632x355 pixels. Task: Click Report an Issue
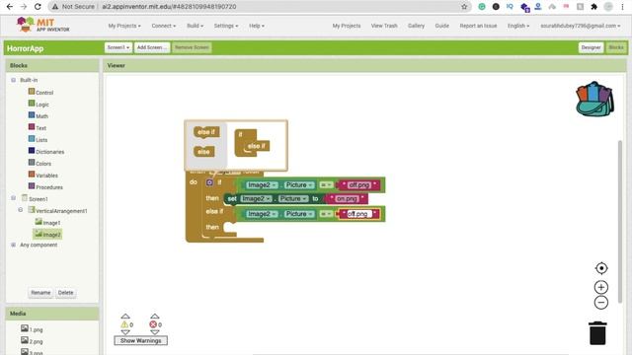click(478, 26)
